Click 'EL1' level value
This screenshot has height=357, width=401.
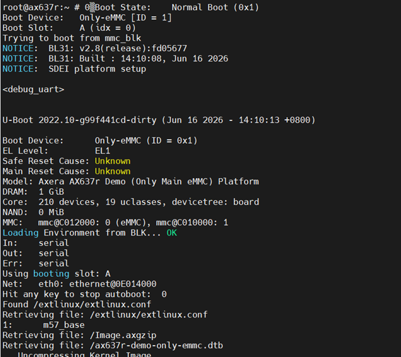point(102,151)
